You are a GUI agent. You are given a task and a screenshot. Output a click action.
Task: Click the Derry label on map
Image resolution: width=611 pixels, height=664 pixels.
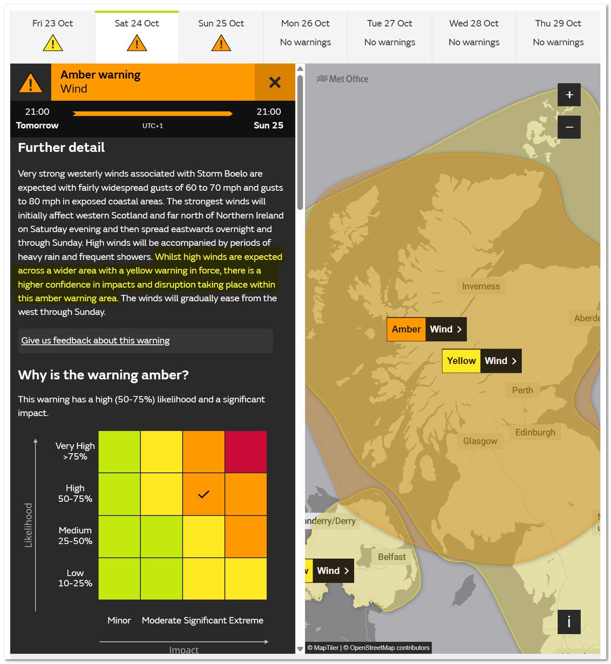tap(331, 521)
